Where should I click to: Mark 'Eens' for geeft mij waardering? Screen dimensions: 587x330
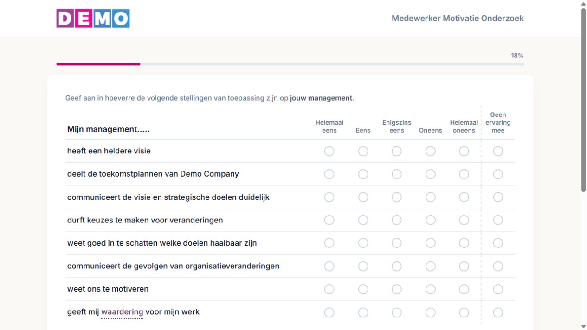tap(363, 312)
